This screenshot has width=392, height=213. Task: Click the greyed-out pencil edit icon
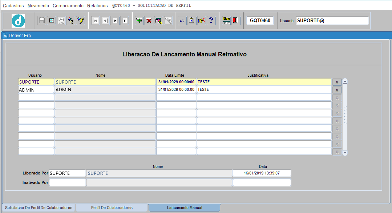tap(169, 20)
